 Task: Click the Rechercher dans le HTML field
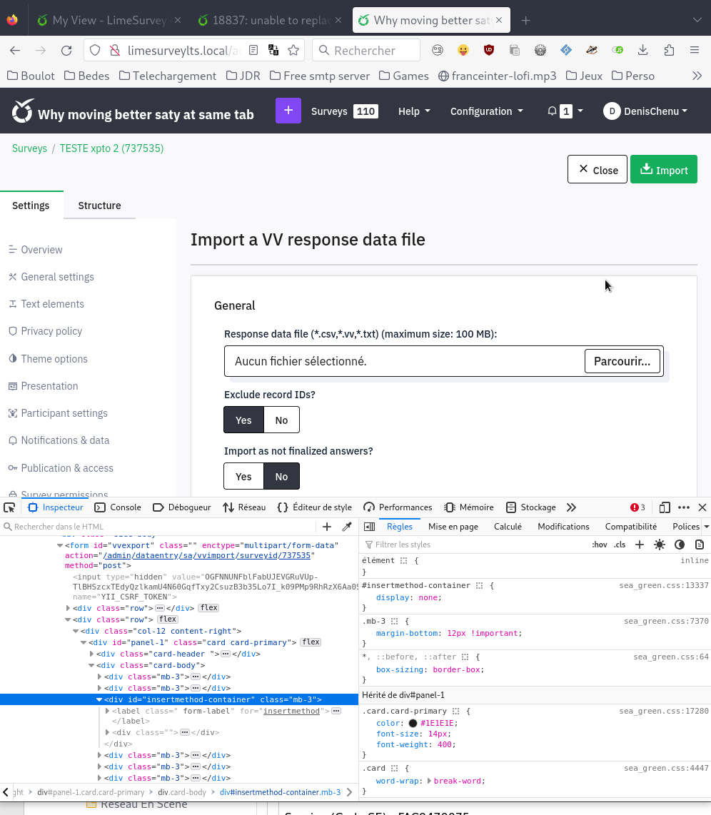(x=157, y=527)
